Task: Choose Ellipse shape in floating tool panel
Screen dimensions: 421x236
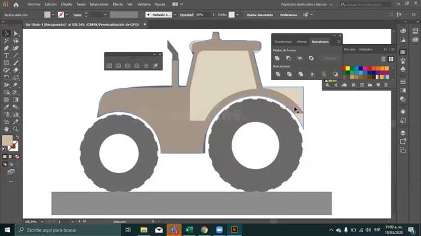Action: point(128,66)
